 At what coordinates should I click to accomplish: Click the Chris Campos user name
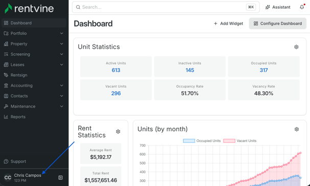pyautogui.click(x=28, y=175)
